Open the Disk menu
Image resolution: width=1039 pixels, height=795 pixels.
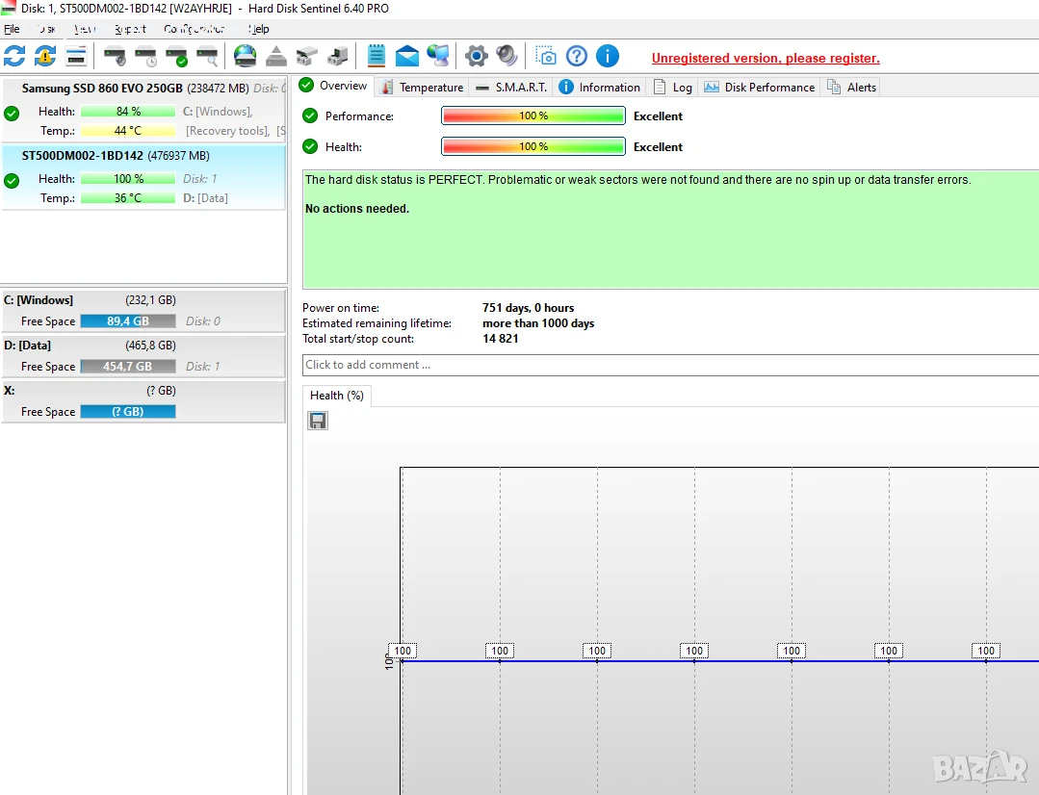point(47,29)
